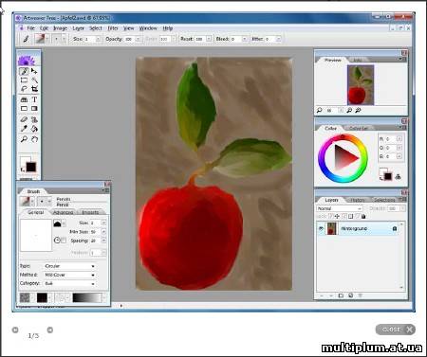The image size is (427, 357).
Task: Open the Type dropdown showing Circular
Action: (x=69, y=266)
